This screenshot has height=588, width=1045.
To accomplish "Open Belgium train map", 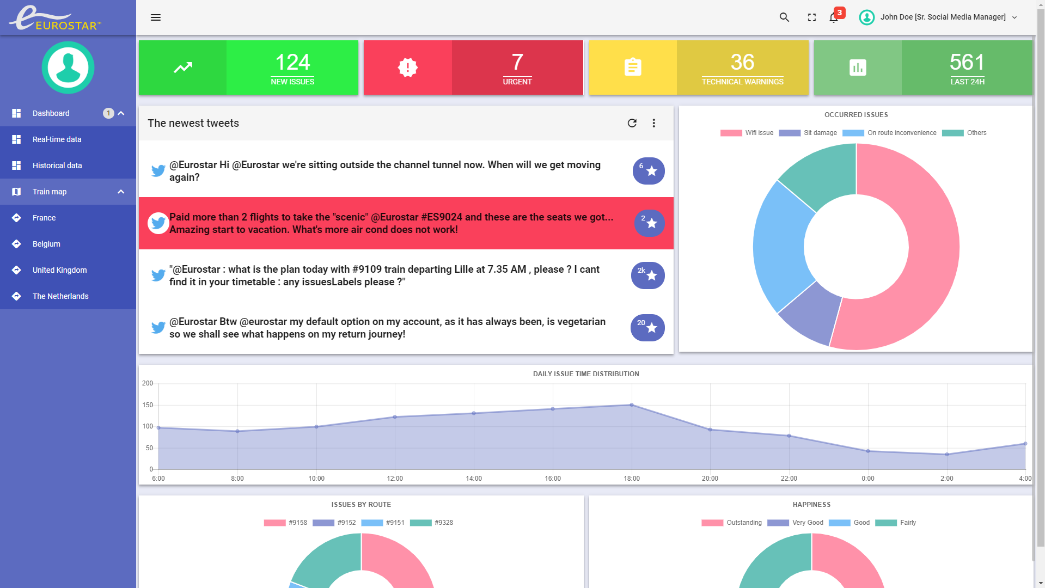I will coord(68,244).
